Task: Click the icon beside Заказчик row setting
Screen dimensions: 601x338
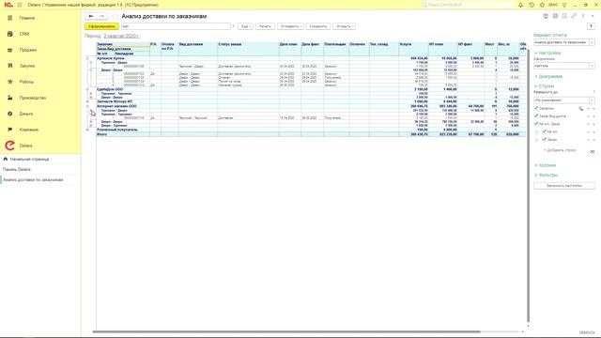Action: click(x=581, y=109)
